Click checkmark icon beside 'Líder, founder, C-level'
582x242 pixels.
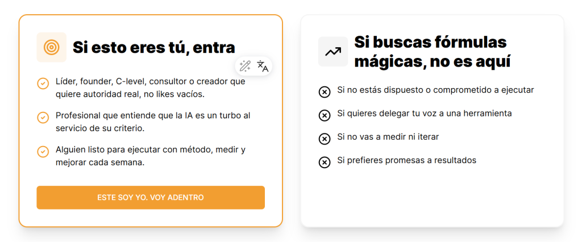click(43, 84)
